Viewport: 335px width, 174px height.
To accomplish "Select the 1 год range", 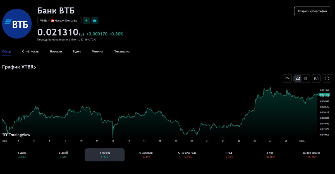I will point(229,155).
